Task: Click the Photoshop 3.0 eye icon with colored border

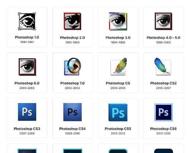Action: click(118, 21)
